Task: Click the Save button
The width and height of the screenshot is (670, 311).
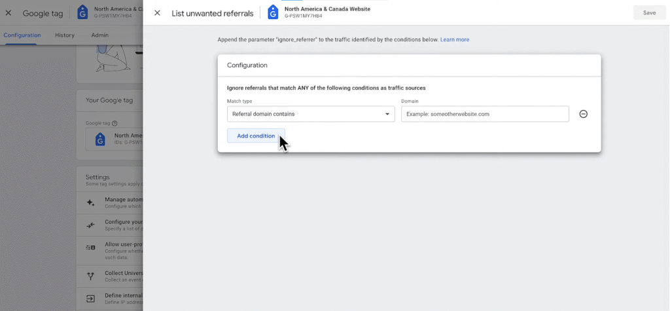Action: click(649, 13)
